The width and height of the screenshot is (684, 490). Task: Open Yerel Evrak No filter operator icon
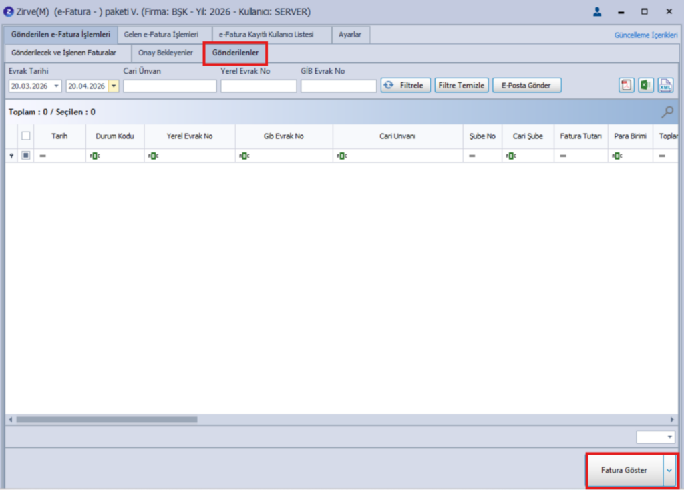[x=153, y=156]
